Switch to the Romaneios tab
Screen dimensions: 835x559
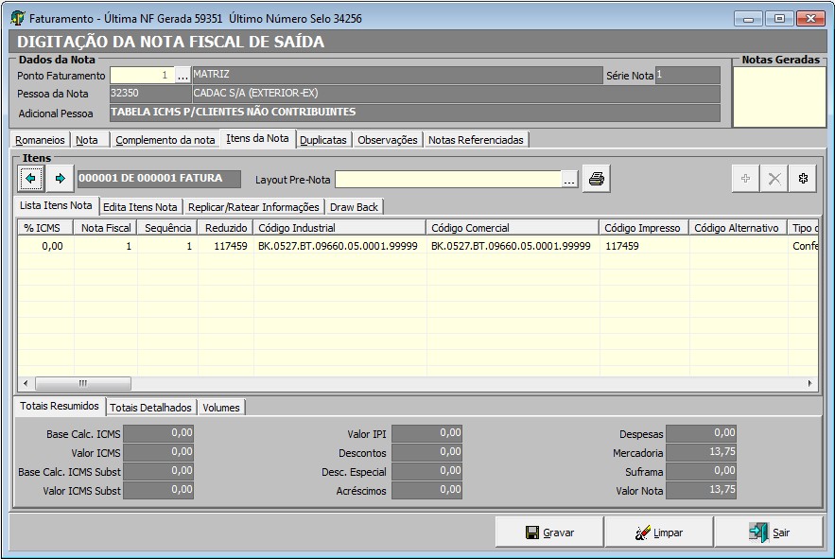(x=41, y=140)
